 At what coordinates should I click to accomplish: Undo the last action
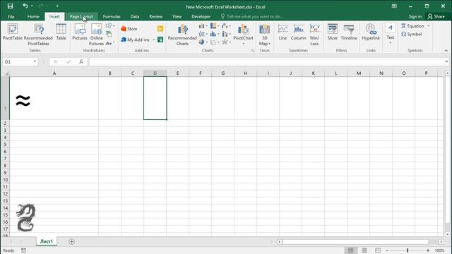click(x=25, y=6)
